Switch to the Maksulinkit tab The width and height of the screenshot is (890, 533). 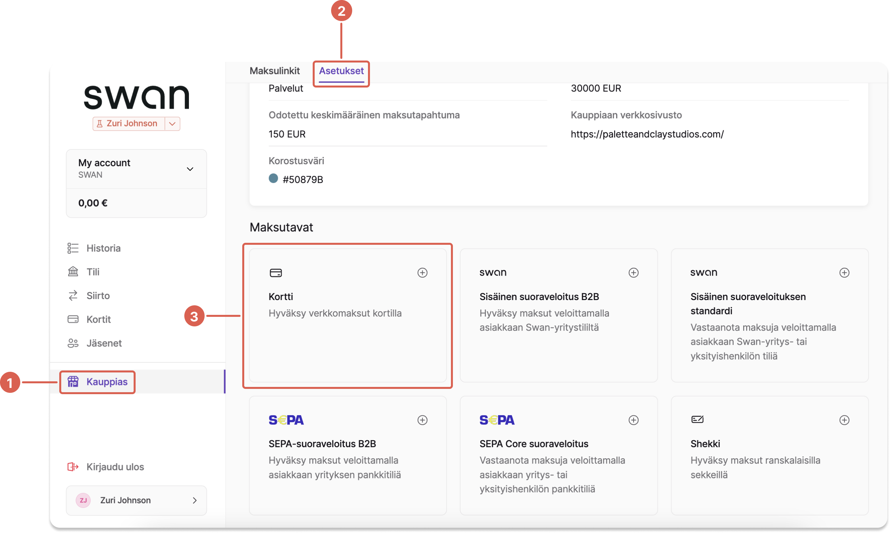(275, 71)
